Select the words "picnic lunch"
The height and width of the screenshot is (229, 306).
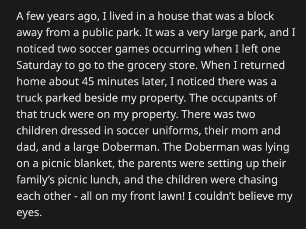pos(89,180)
